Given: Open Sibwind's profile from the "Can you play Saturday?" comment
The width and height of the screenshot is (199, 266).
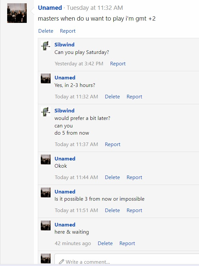Looking at the screenshot, I should (64, 44).
